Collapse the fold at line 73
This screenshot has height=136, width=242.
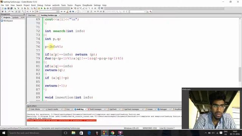(44, 35)
